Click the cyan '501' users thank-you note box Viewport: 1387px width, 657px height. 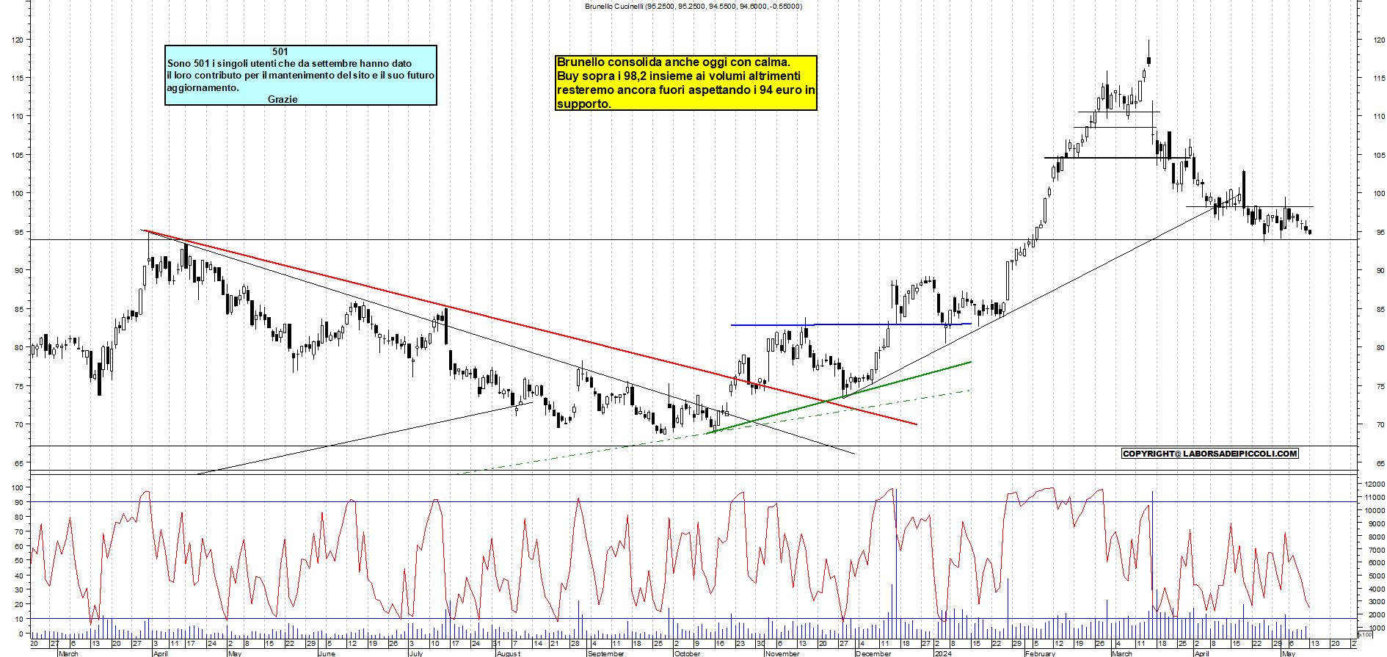pos(301,75)
